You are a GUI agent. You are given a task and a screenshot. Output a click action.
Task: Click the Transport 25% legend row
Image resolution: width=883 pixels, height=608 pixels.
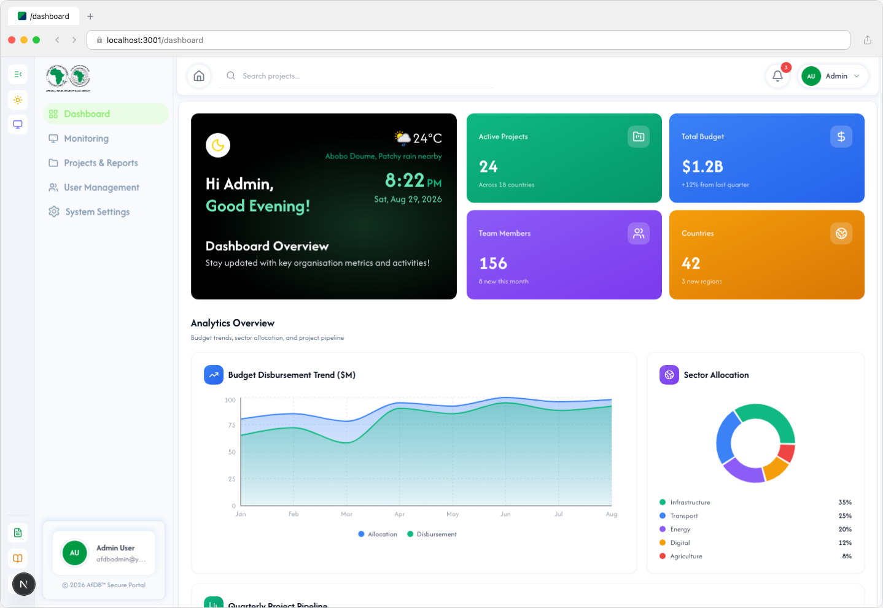coord(756,516)
